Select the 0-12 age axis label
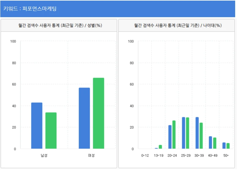 (x=145, y=156)
